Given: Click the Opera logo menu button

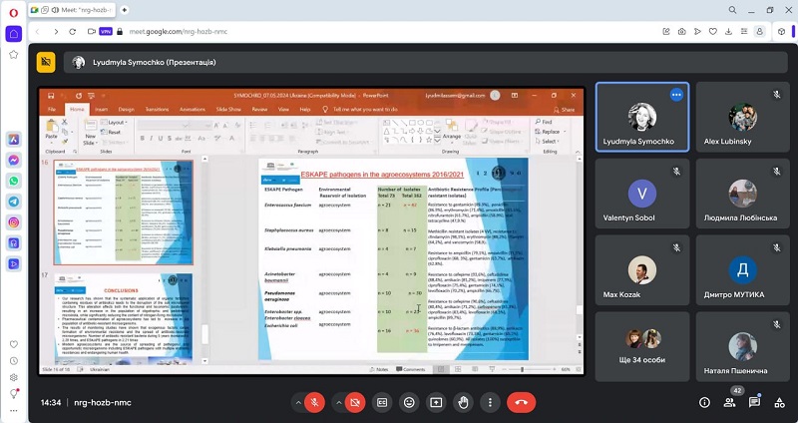Looking at the screenshot, I should (x=14, y=12).
